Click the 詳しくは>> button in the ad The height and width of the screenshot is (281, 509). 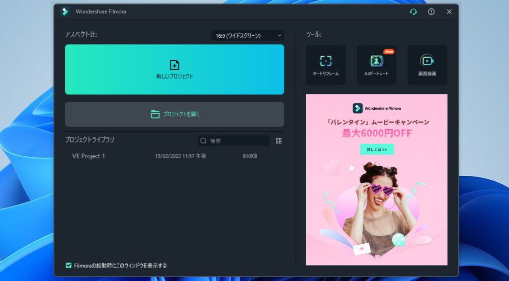tap(377, 149)
